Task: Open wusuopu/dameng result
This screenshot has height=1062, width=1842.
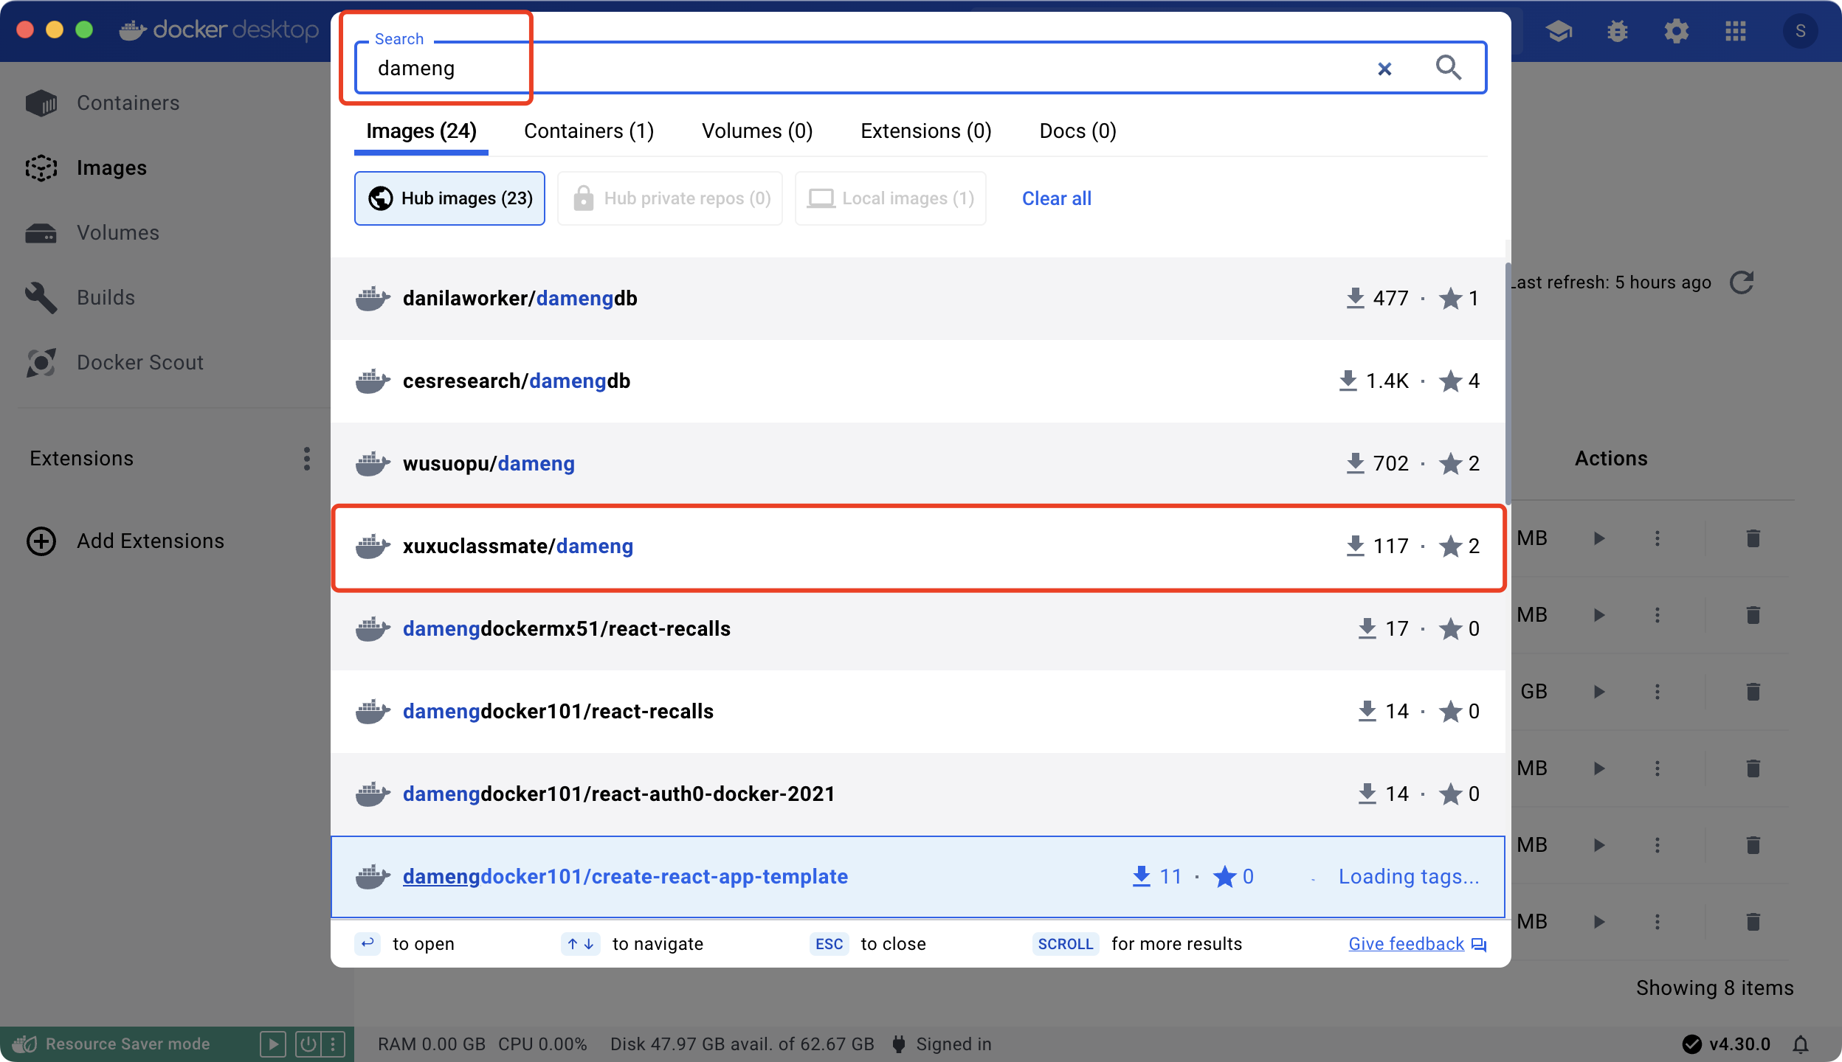Action: coord(918,464)
